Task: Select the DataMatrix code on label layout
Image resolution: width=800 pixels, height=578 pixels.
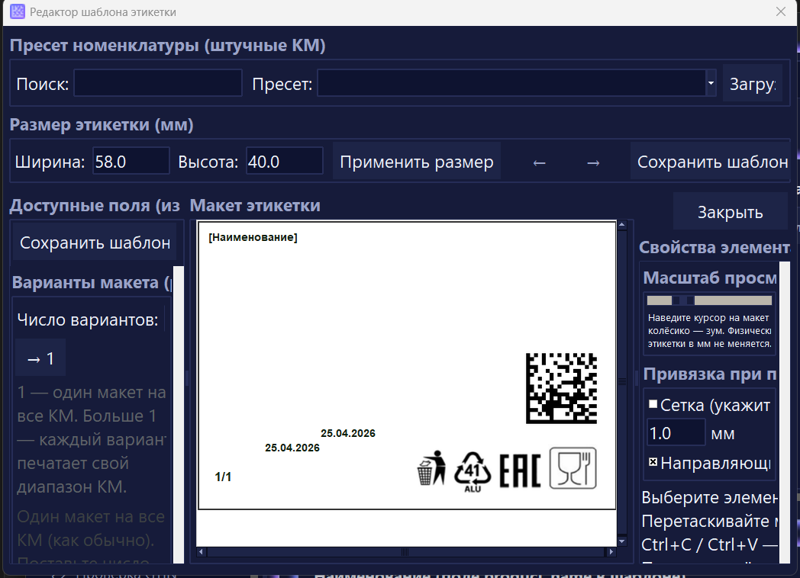Action: tap(561, 388)
